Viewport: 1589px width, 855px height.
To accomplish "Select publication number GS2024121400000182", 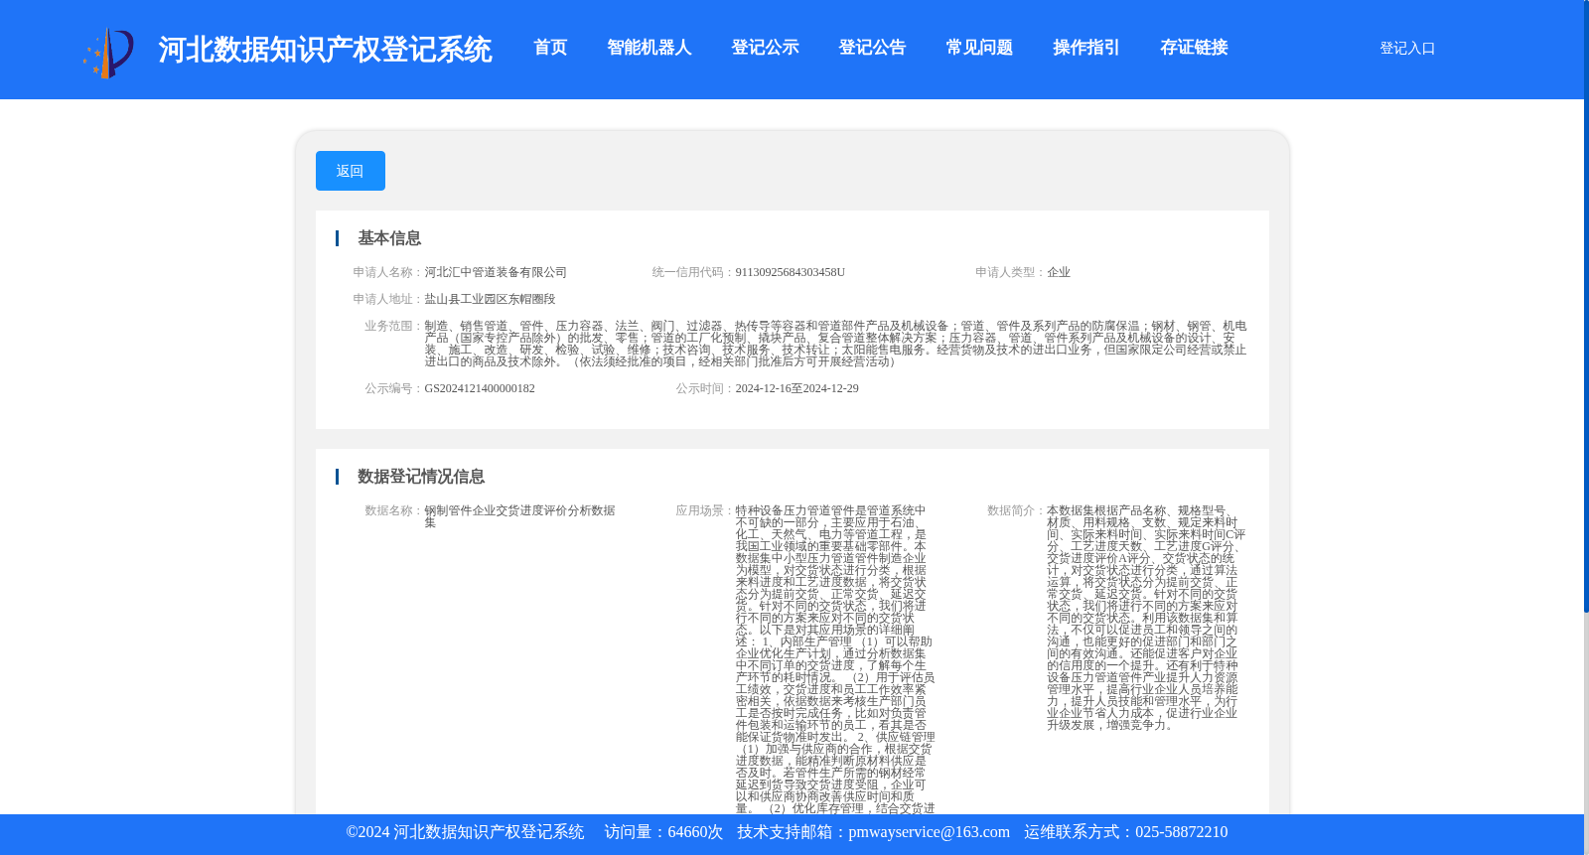I will click(x=480, y=388).
